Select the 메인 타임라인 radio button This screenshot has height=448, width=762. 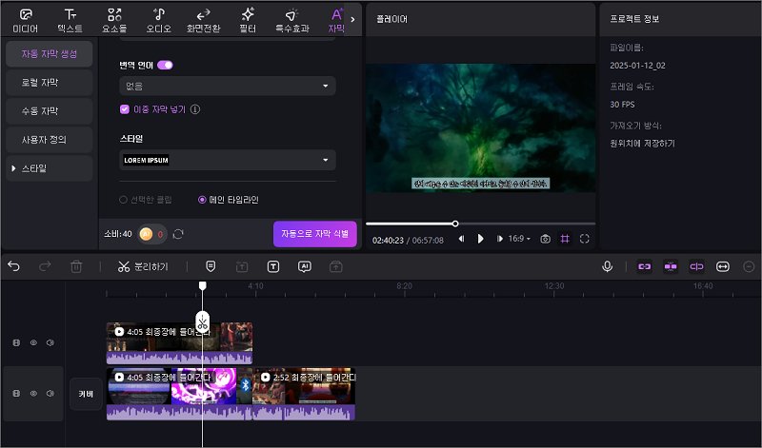tap(202, 200)
